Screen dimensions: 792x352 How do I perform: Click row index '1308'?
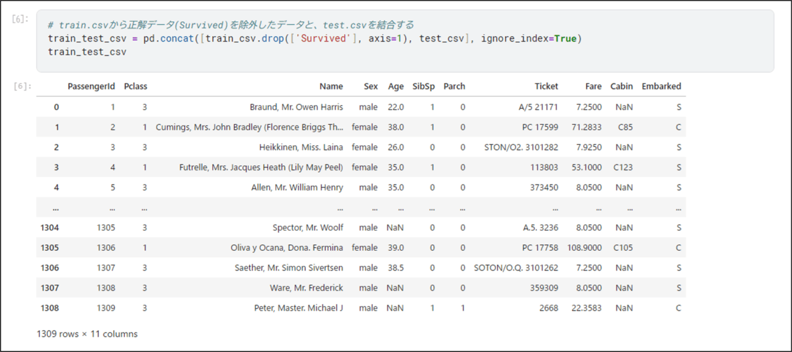[x=50, y=308]
